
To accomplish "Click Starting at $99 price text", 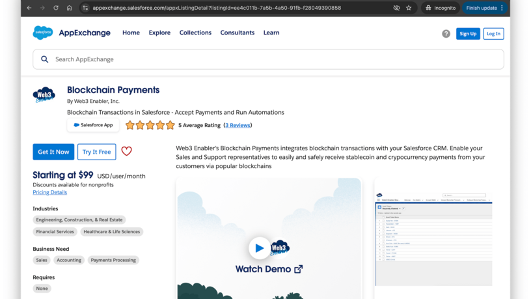I will (63, 175).
